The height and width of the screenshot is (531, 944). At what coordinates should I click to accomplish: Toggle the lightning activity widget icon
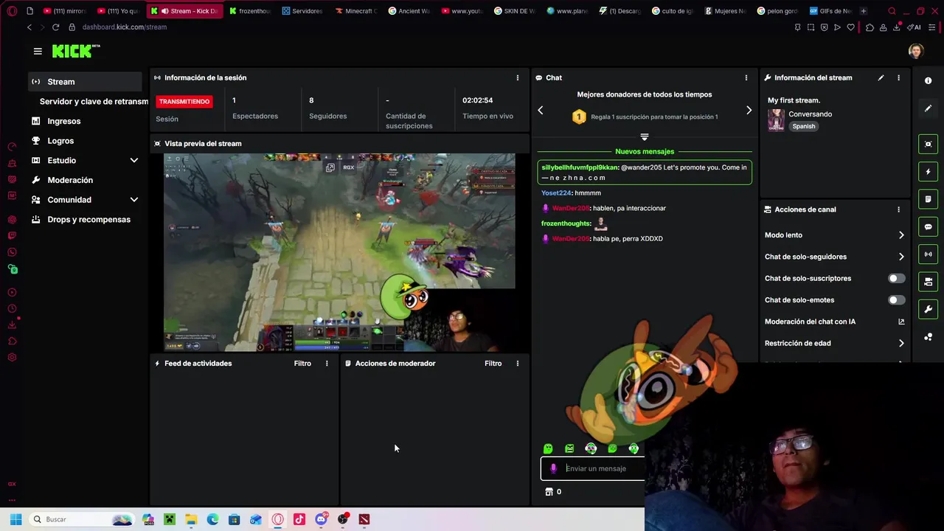[x=928, y=172]
